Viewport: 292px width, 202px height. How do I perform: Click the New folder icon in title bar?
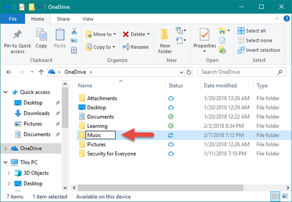(x=32, y=7)
